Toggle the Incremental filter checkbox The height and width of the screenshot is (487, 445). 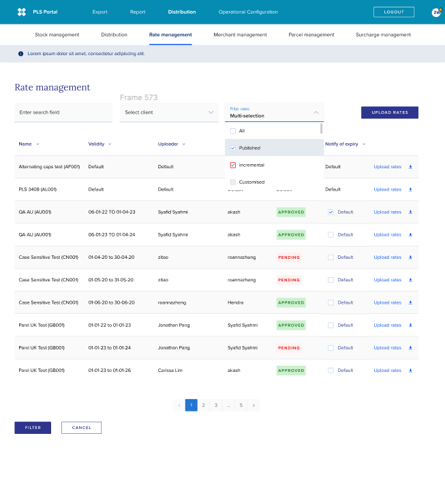click(x=233, y=165)
